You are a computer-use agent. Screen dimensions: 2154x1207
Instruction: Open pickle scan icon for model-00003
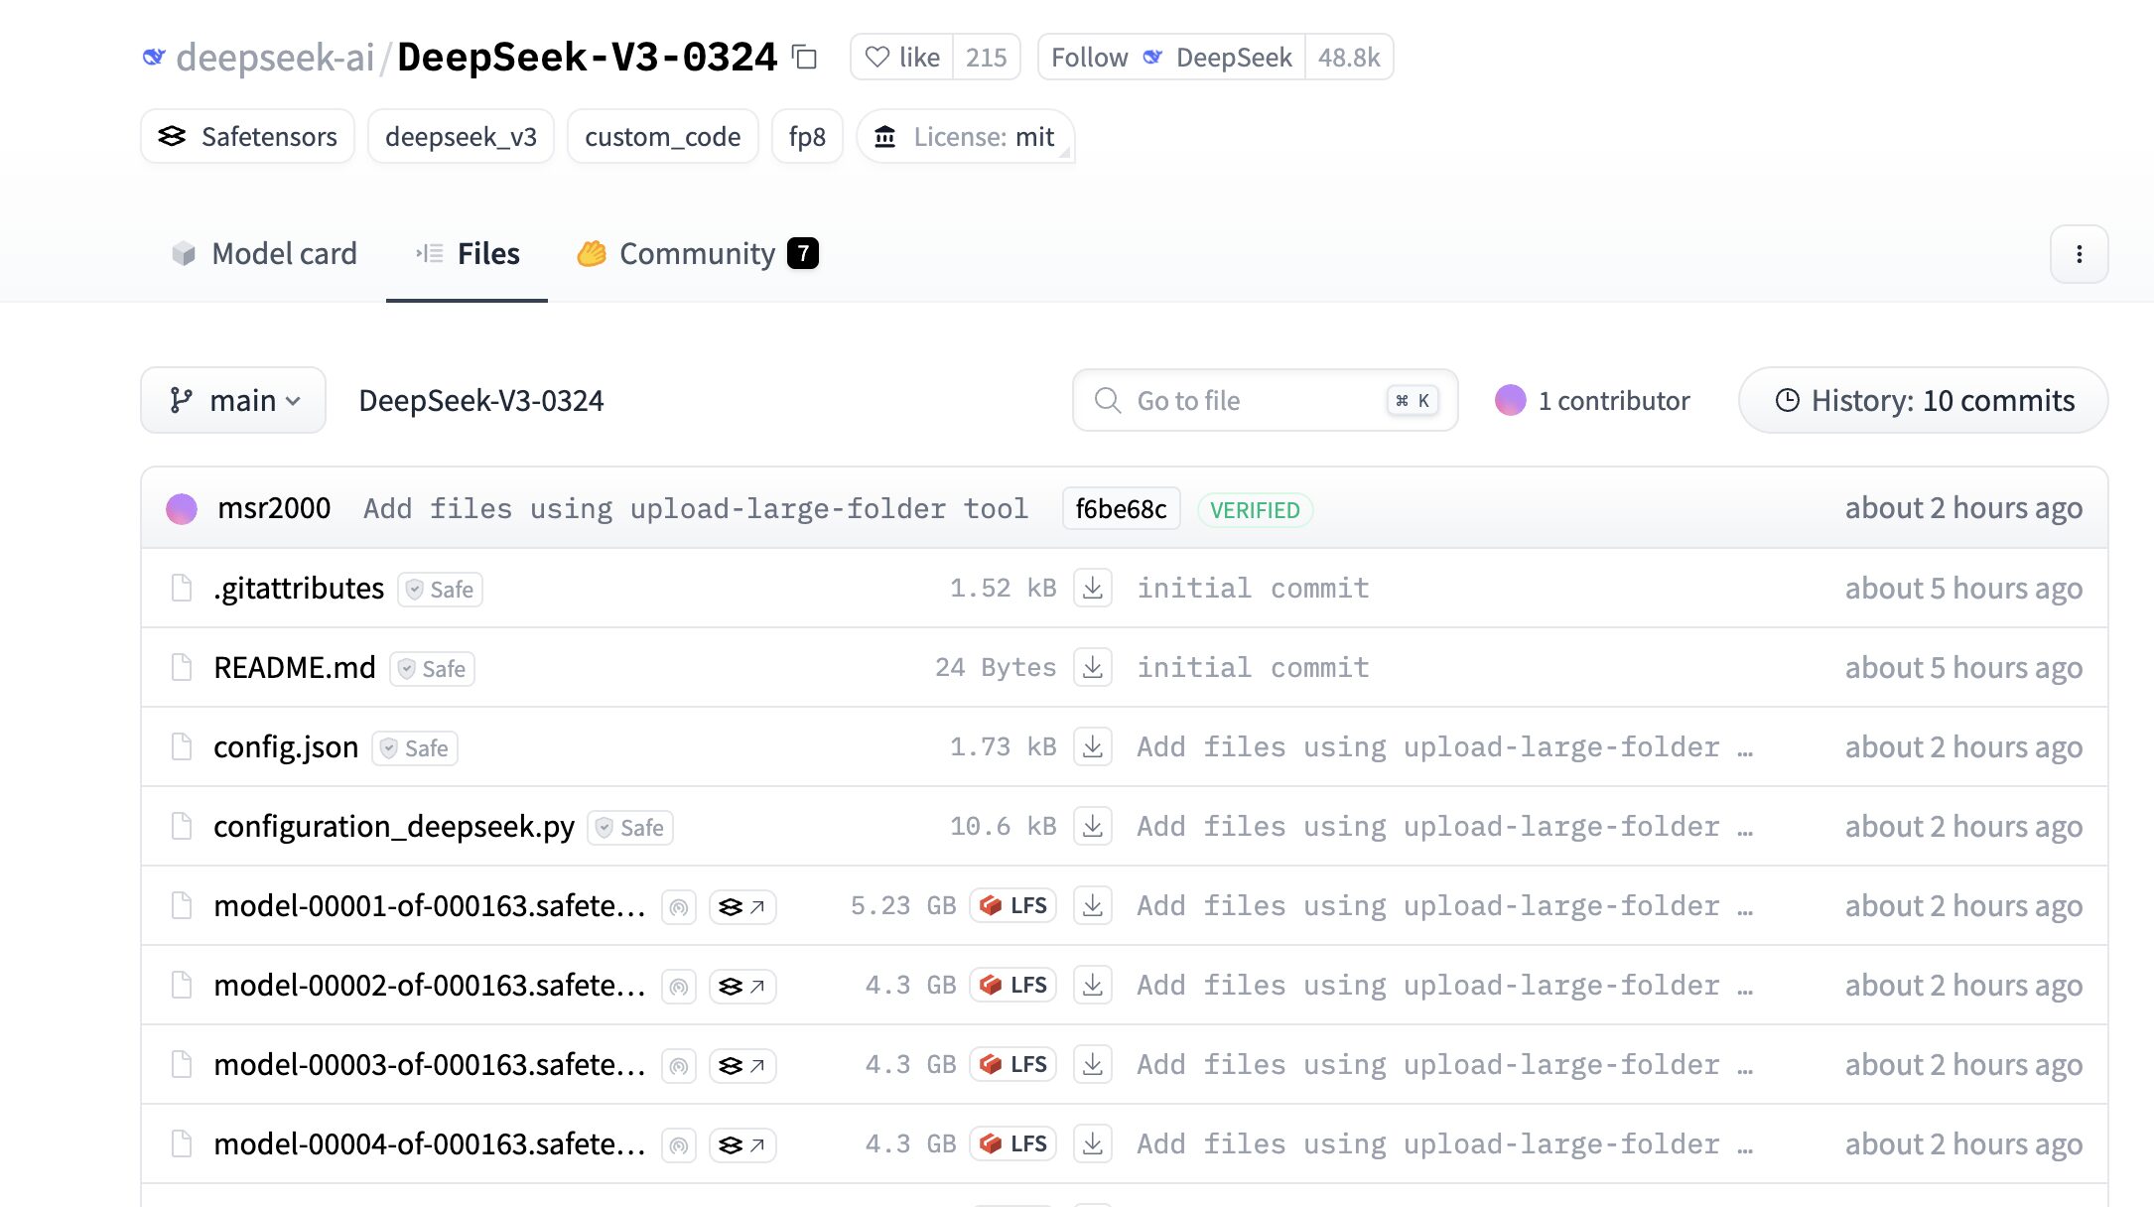click(679, 1065)
